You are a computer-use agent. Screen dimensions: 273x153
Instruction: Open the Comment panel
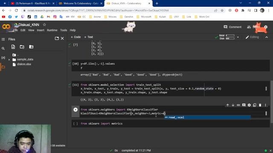click(232, 27)
